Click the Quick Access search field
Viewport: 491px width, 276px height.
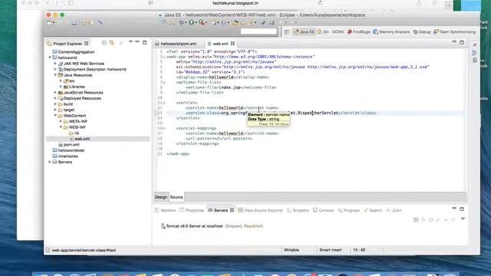click(259, 31)
